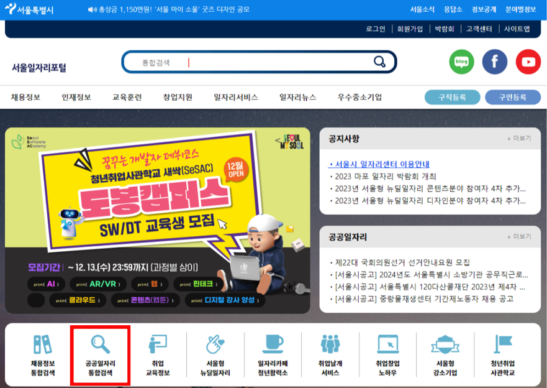The image size is (547, 388).
Task: Open 공공일자리 통합검색 magnifier icon
Action: pos(101,344)
